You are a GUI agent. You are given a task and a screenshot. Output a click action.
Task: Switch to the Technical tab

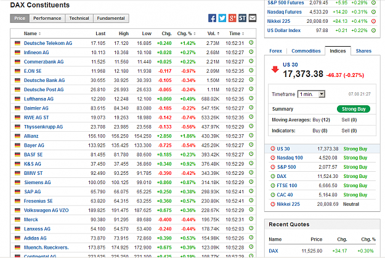click(79, 18)
